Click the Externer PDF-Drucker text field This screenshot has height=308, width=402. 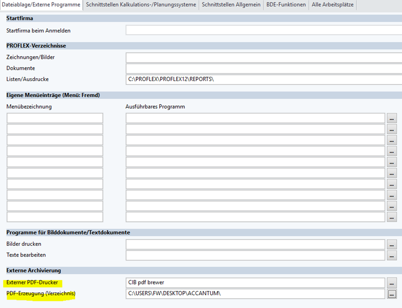coord(255,283)
